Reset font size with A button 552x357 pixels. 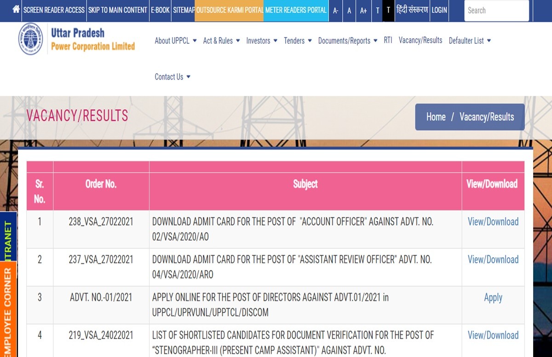349,10
